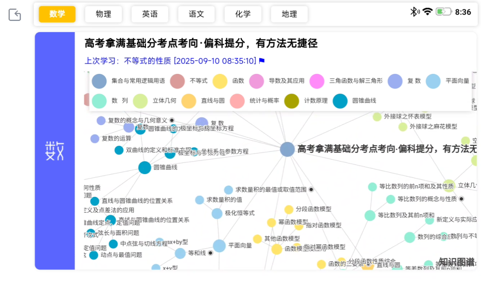
Task: Click legend swatch for 导数及其应用
Action: tap(257, 81)
